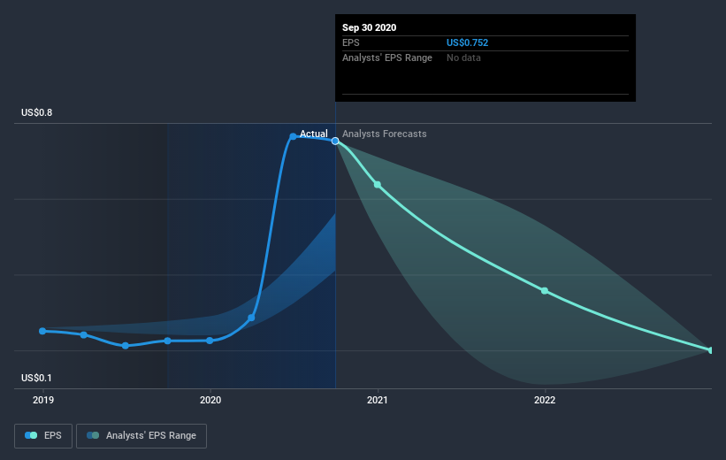Click the Analysts' EPS Range color icon

tap(93, 435)
